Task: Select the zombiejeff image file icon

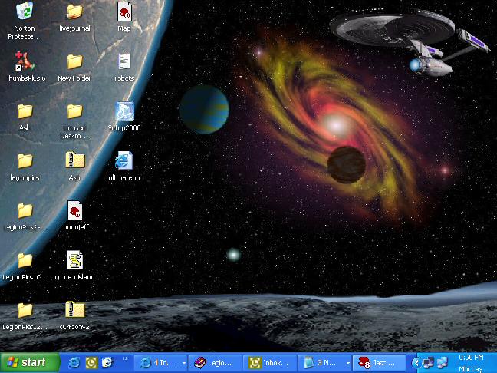Action: 75,210
